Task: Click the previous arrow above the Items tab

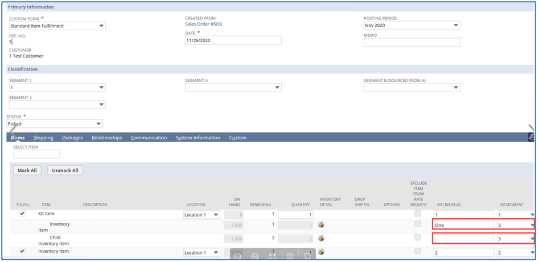Action: [x=13, y=131]
